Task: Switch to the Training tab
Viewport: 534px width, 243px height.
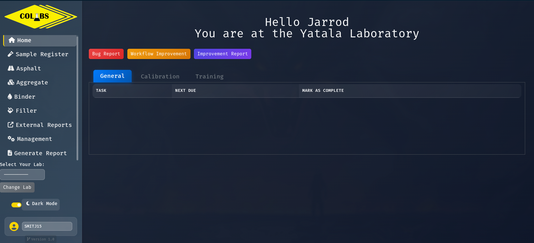Action: (x=210, y=76)
